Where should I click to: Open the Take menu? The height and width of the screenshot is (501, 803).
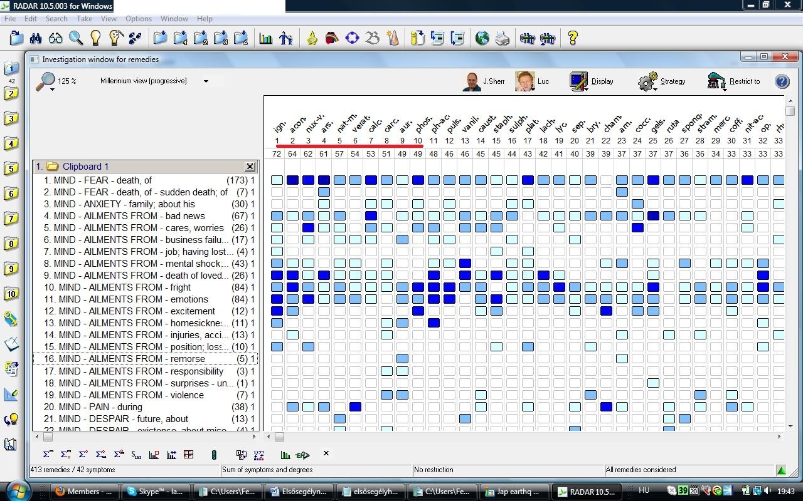point(84,19)
